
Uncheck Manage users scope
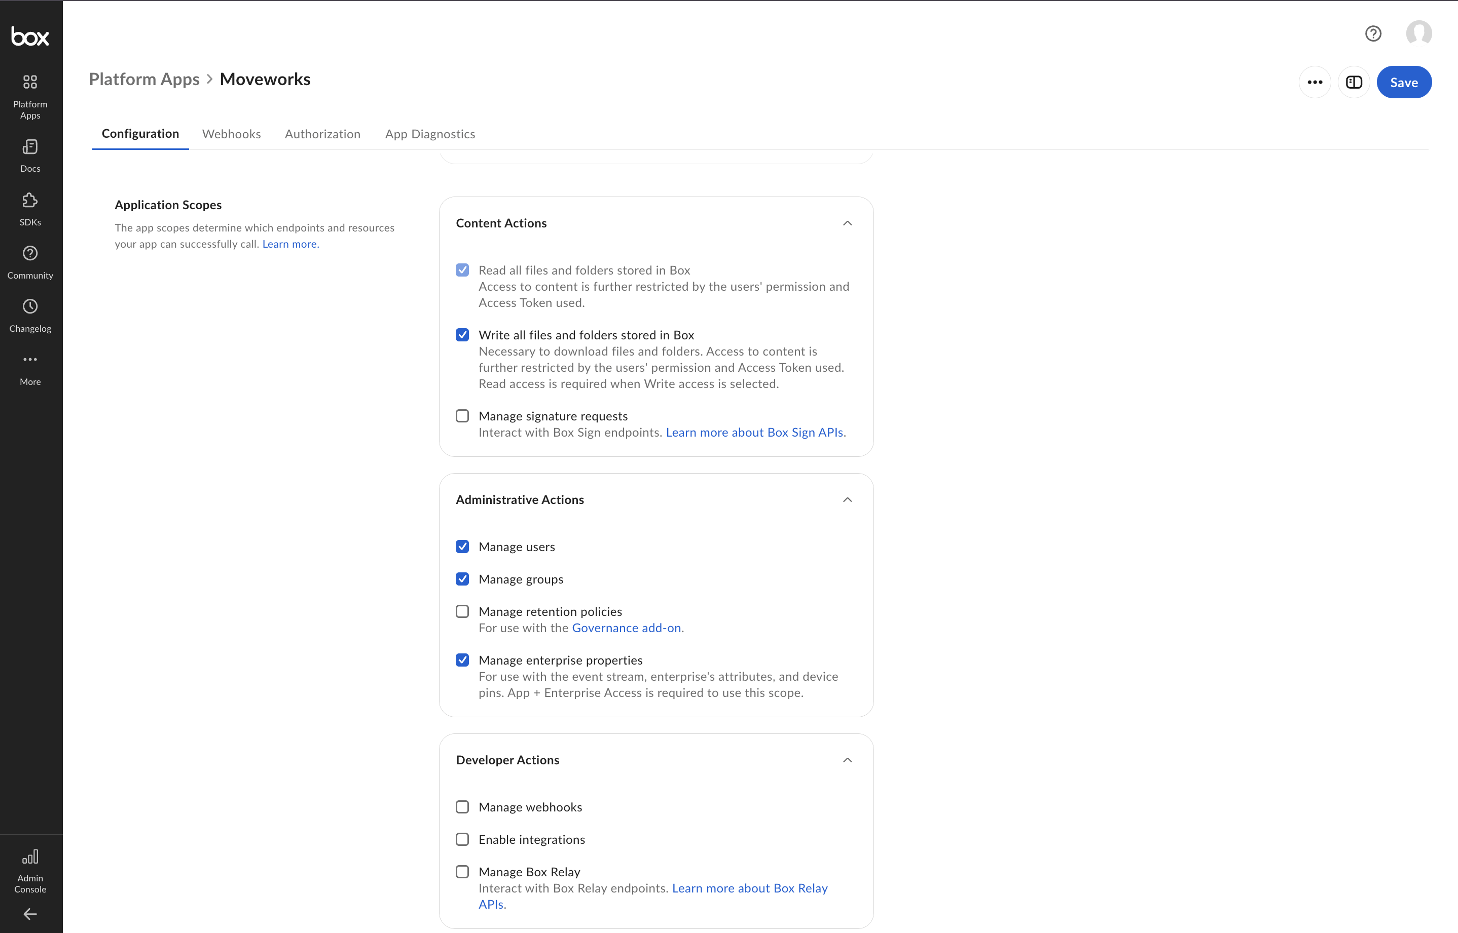pos(462,547)
